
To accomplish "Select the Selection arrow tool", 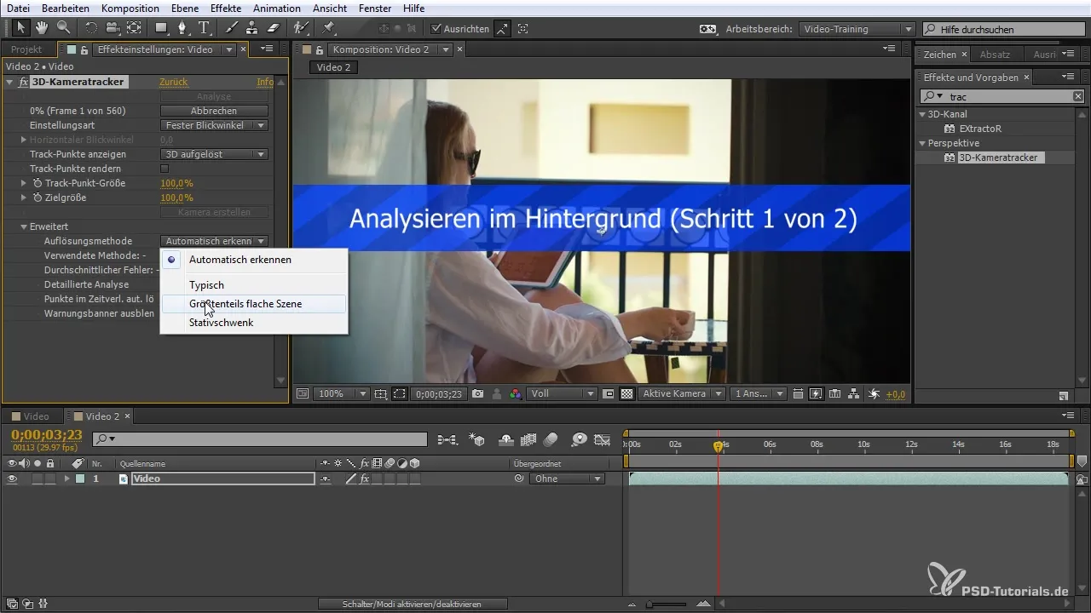I will click(21, 28).
